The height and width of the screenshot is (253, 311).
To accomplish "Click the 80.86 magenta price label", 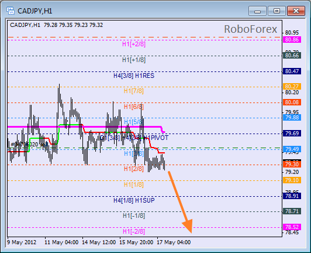I will pos(292,40).
